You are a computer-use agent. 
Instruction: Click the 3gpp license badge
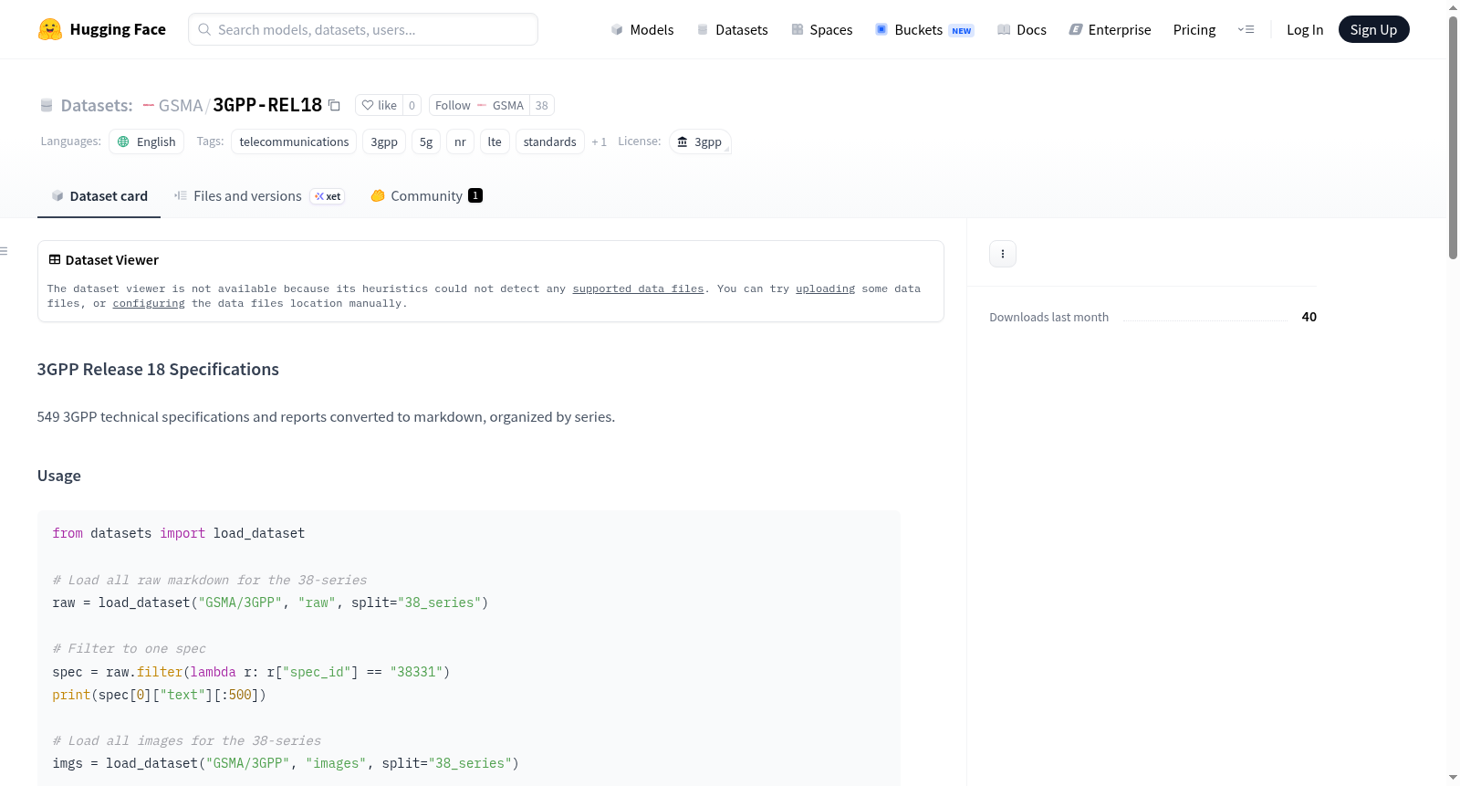pos(700,141)
